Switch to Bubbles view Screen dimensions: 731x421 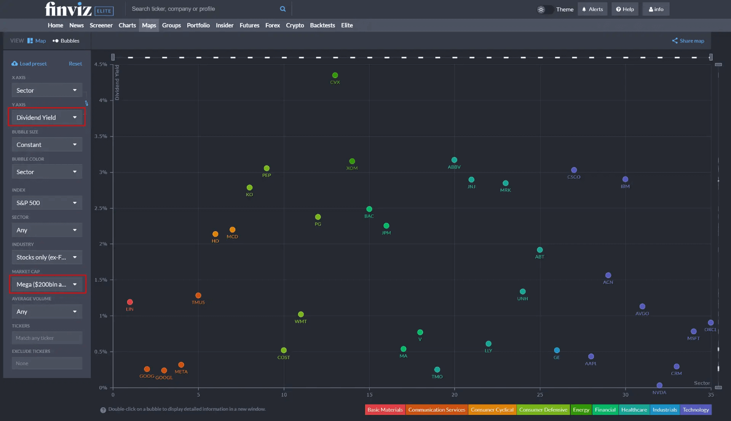(66, 41)
